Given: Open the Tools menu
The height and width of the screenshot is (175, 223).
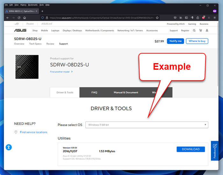Looking at the screenshot, I should point(41,5).
